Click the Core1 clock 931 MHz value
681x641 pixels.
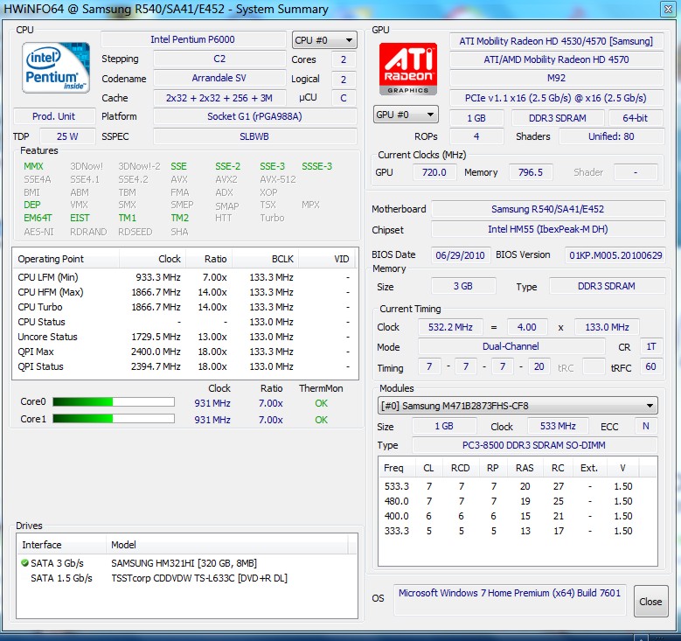pyautogui.click(x=212, y=420)
